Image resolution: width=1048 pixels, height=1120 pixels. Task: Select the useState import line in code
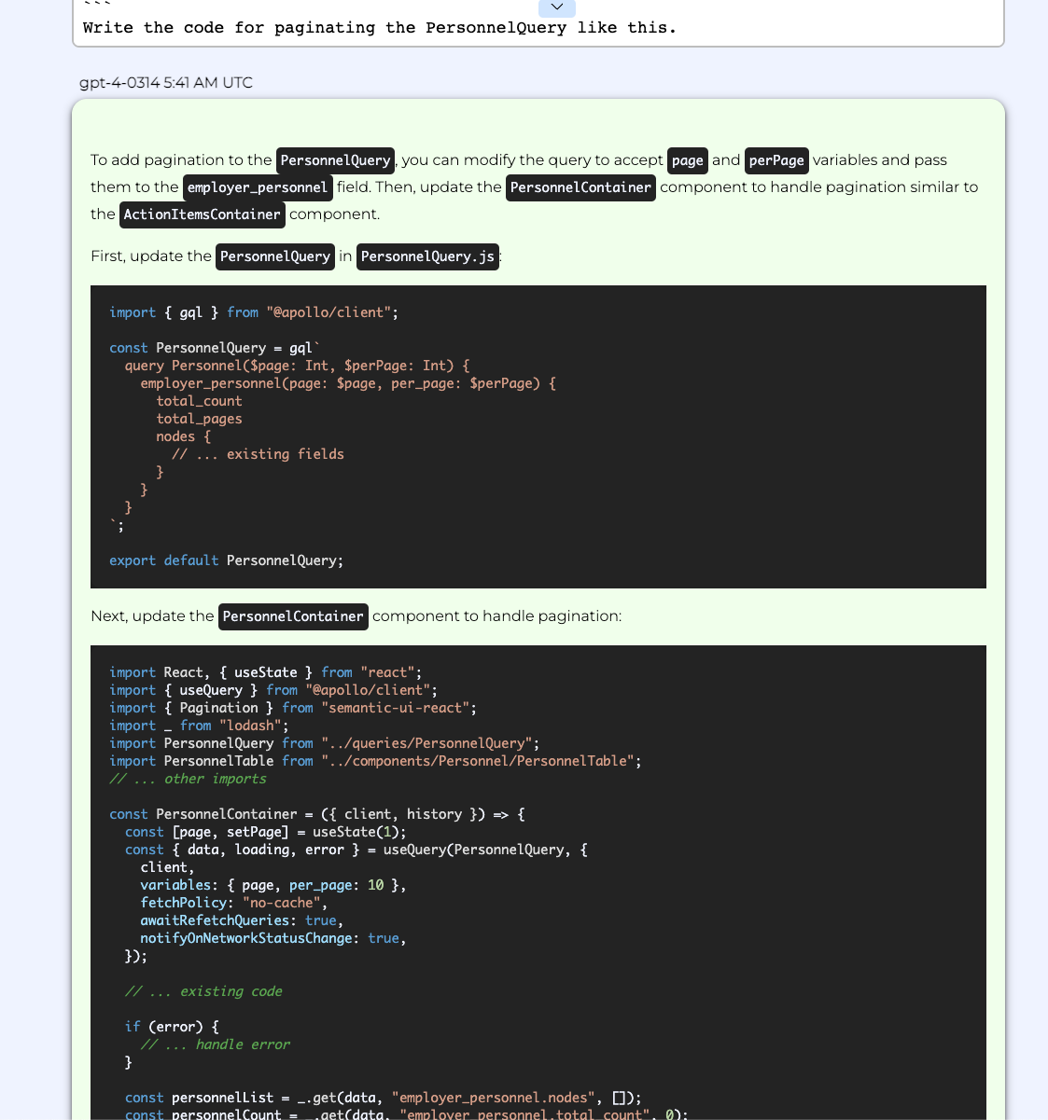pyautogui.click(x=263, y=671)
